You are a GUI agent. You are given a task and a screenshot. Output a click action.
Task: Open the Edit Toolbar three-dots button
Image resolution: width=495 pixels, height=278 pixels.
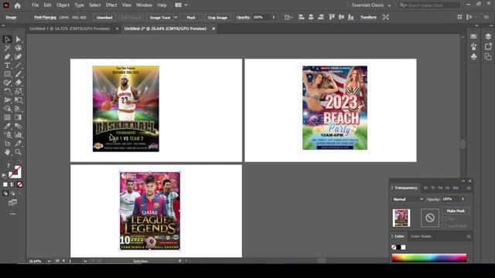tap(12, 214)
